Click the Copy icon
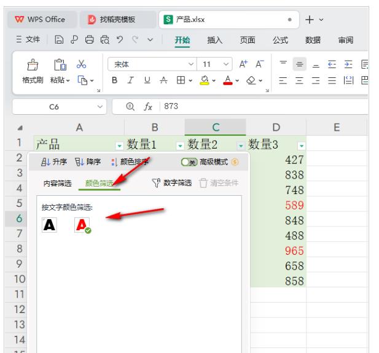 pos(82,80)
